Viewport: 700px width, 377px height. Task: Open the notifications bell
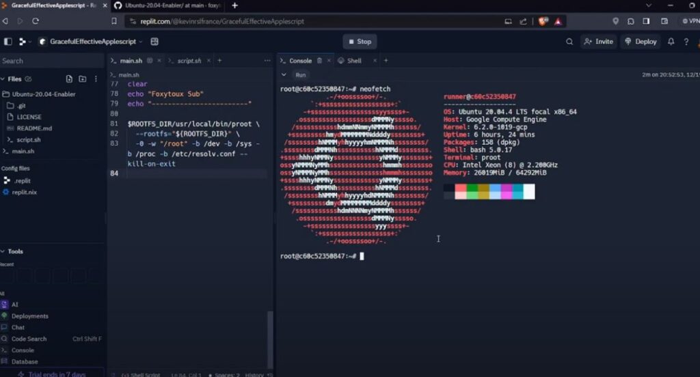click(671, 42)
